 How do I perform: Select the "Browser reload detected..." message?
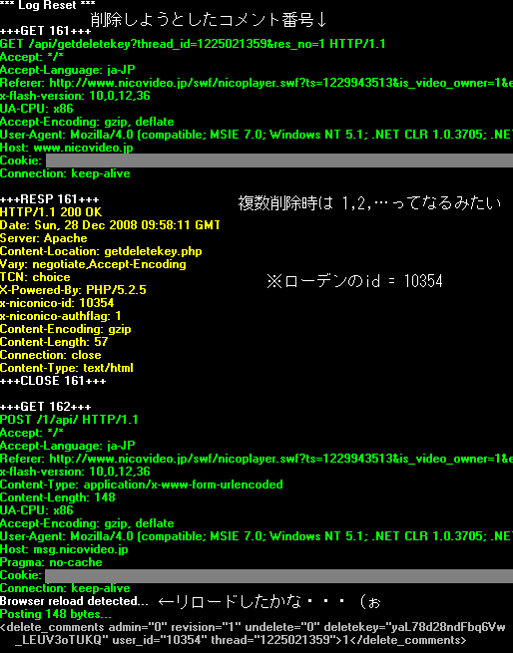point(74,601)
